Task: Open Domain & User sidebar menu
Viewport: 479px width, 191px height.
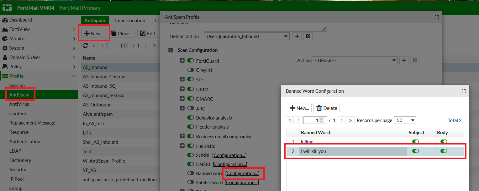Action: click(25, 57)
